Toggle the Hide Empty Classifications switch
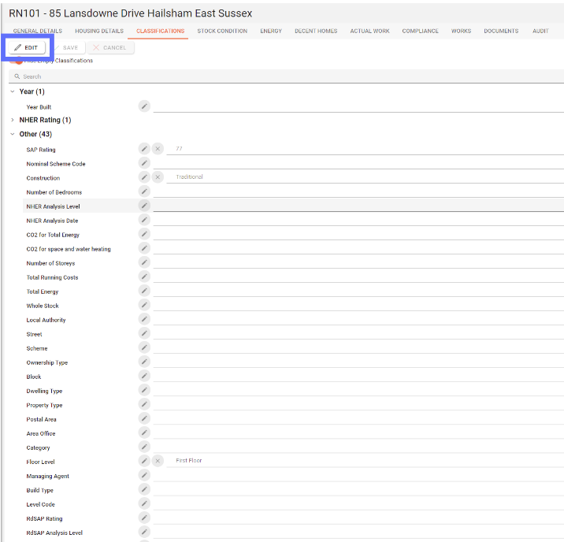This screenshot has height=542, width=564. pyautogui.click(x=17, y=61)
